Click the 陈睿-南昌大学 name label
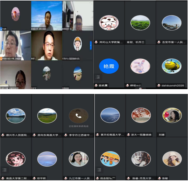 coord(143,178)
